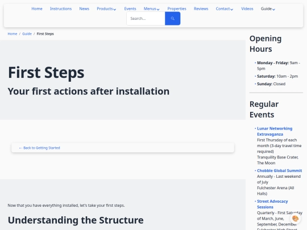This screenshot has height=230, width=307.
Task: Click 'Annually - Last weekend of July' text
Action: click(x=279, y=179)
